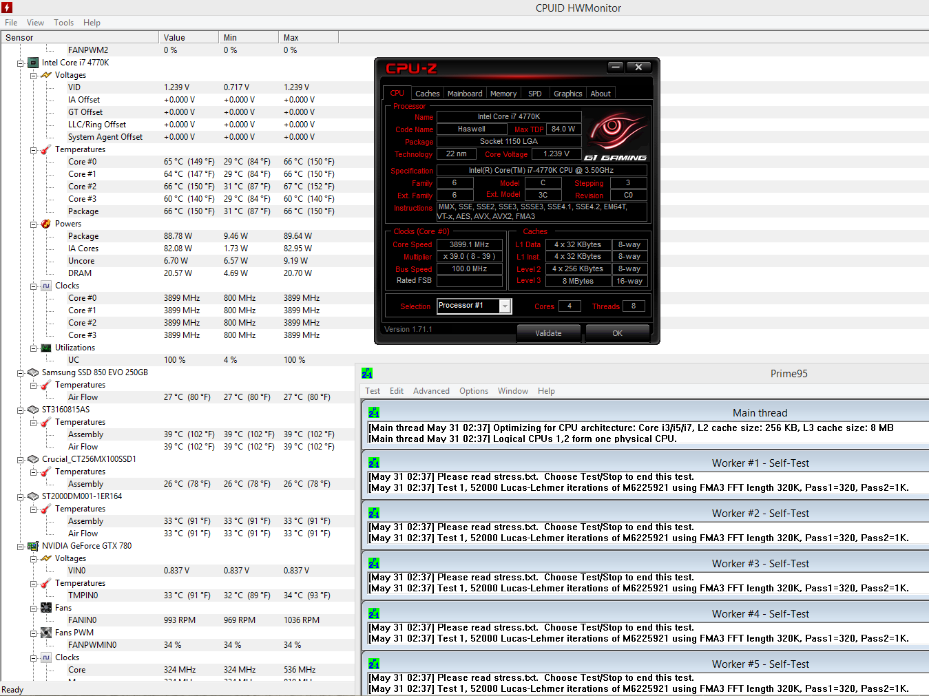Screen dimensions: 929x696
Task: Open the Window menu in Prime95
Action: (513, 391)
